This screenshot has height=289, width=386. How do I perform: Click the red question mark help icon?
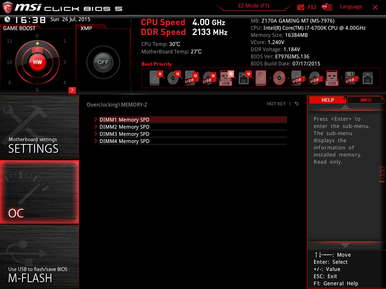pos(72,90)
